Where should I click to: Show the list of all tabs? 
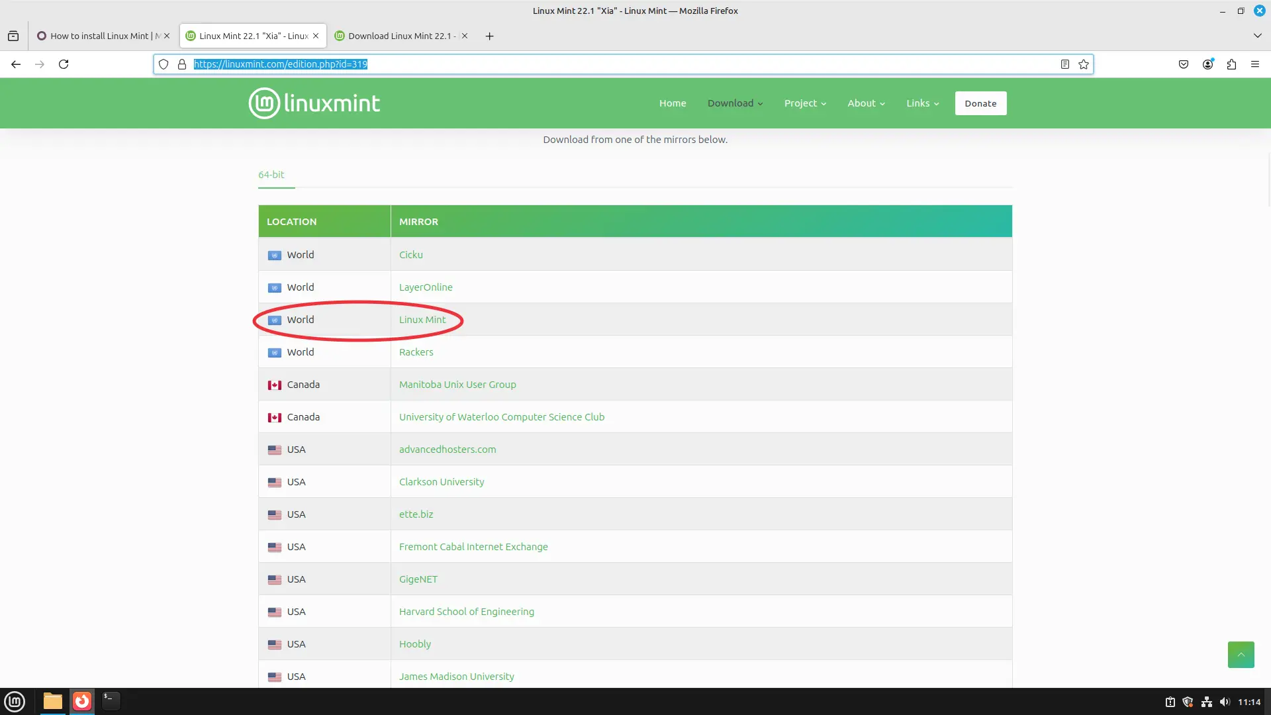pyautogui.click(x=1257, y=36)
